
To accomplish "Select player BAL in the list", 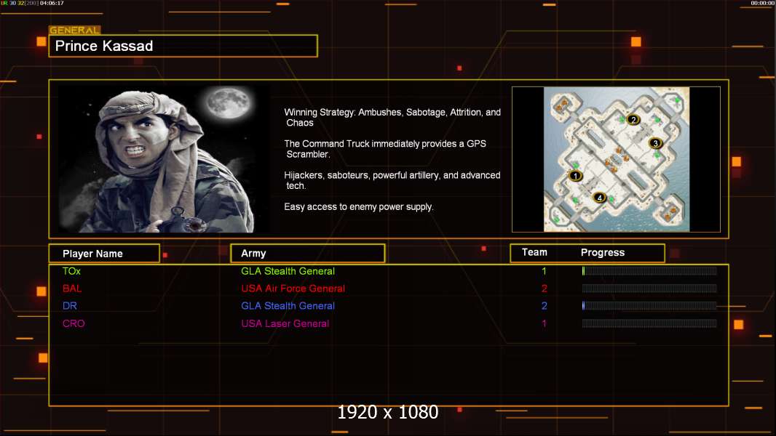I will (72, 288).
